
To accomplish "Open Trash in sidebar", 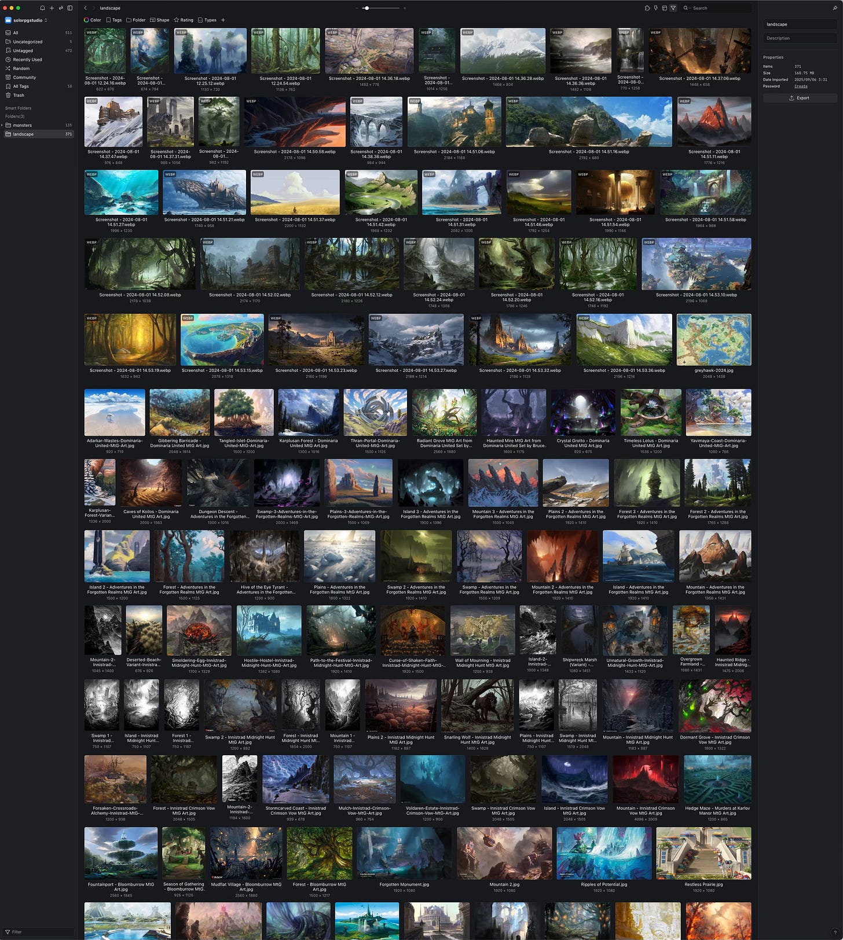I will coord(39,95).
